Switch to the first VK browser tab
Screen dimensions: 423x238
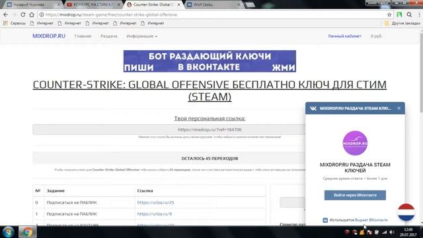(x=33, y=5)
